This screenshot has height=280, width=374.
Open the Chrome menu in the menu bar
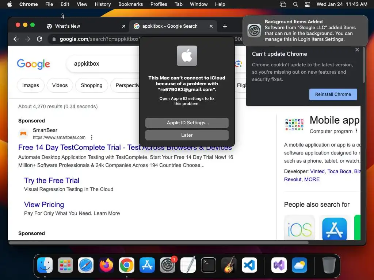(x=28, y=4)
